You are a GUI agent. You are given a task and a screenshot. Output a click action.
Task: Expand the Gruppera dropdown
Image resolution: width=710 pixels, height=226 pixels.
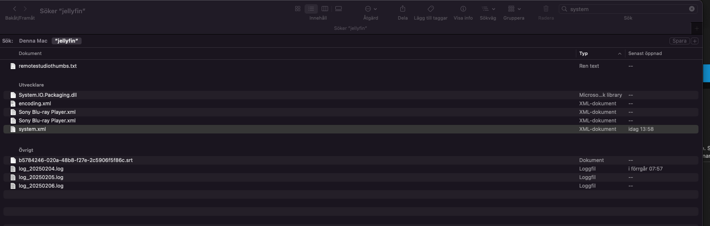514,9
